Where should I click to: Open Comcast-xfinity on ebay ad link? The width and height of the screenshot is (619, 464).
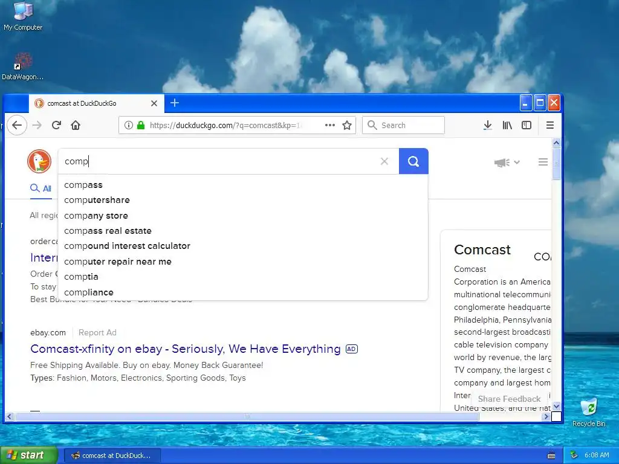(185, 349)
